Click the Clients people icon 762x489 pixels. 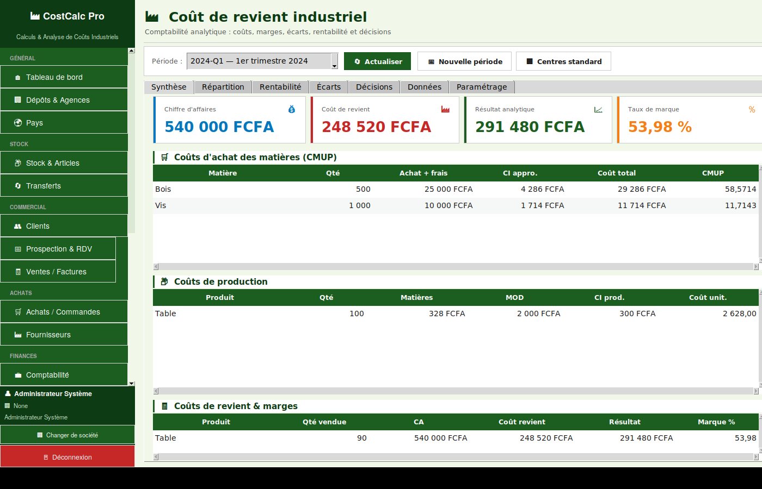pos(18,226)
